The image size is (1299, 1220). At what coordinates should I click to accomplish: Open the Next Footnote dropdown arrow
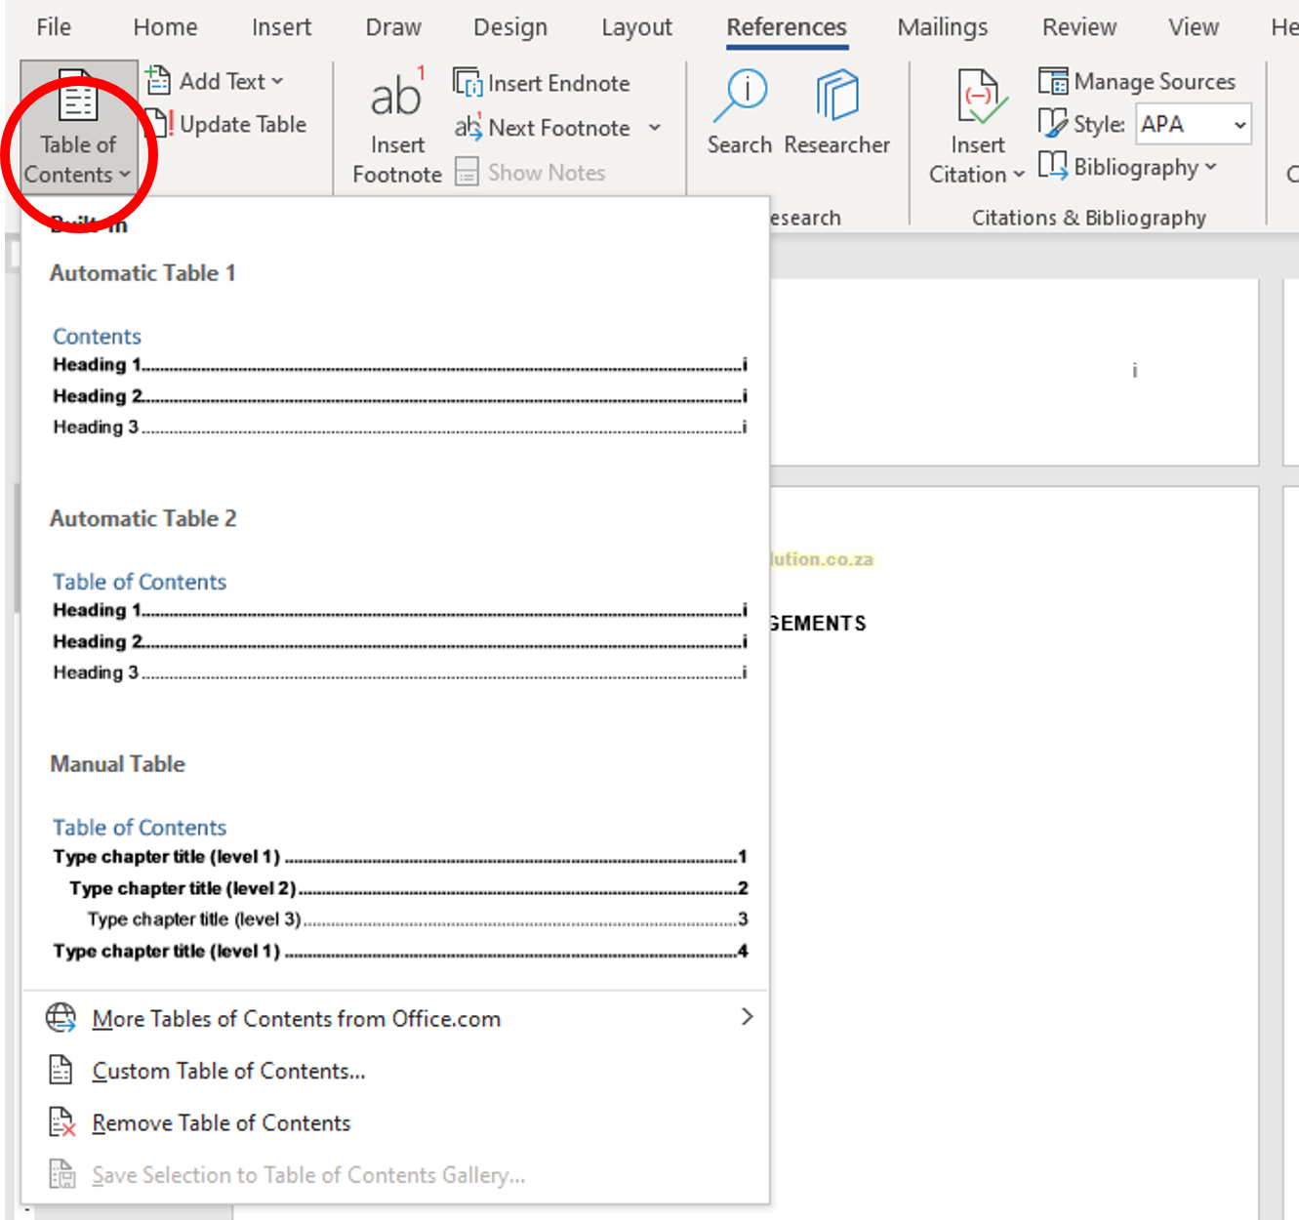655,128
